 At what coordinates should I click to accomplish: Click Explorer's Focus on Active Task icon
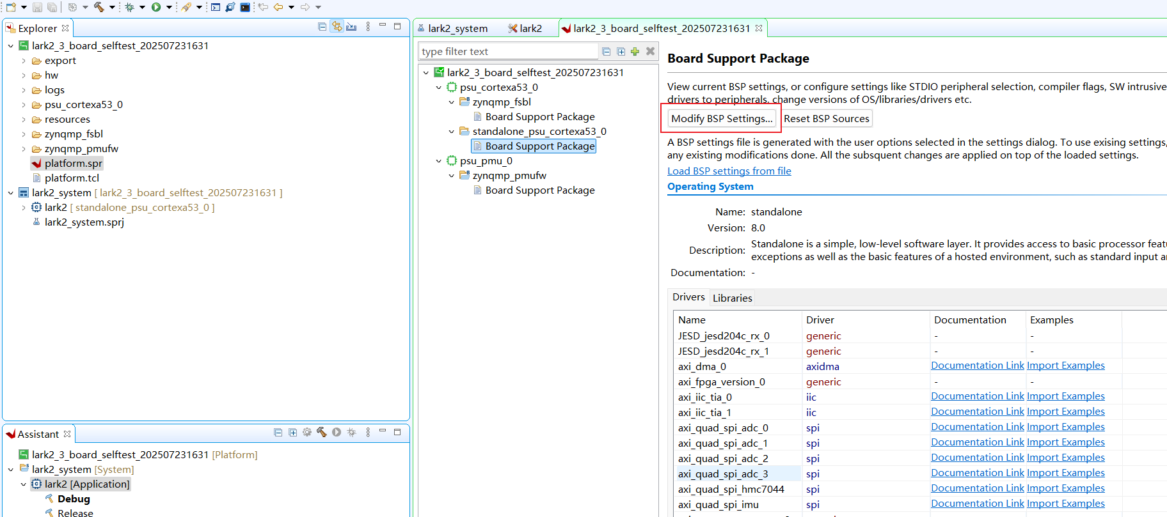click(x=351, y=27)
